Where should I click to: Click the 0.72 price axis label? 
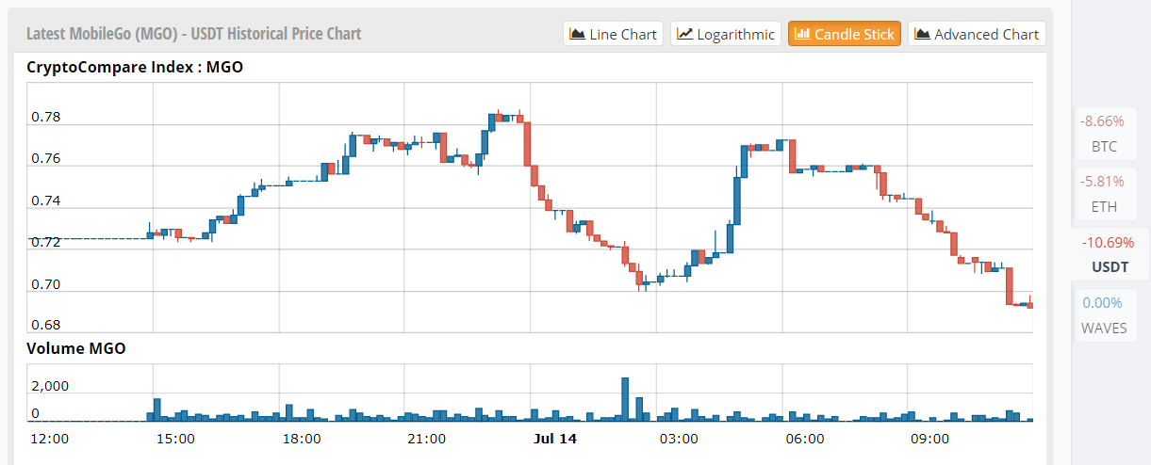point(46,242)
